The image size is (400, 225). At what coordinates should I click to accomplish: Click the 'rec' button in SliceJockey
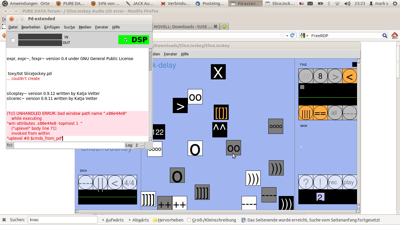tap(335, 182)
